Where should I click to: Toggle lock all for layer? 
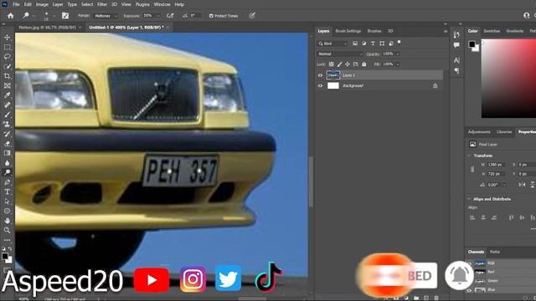pyautogui.click(x=364, y=64)
